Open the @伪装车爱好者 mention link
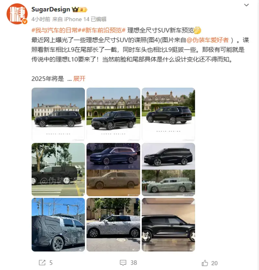This screenshot has height=270, width=259. 208,40
